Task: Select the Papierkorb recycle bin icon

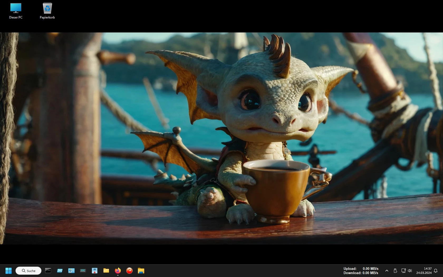Action: pos(47,11)
